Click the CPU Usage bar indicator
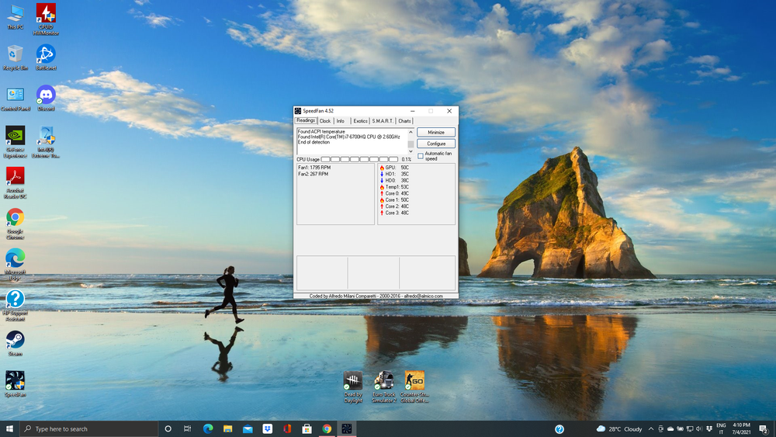Screen dimensions: 776x437 [359, 159]
